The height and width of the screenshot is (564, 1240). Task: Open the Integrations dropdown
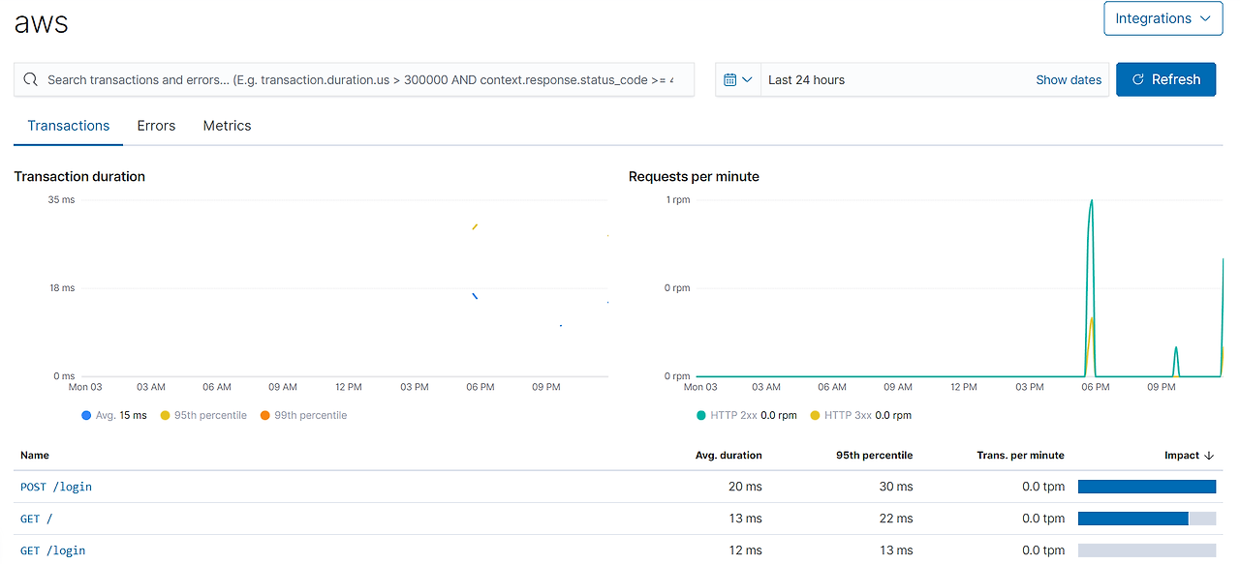(x=1162, y=18)
